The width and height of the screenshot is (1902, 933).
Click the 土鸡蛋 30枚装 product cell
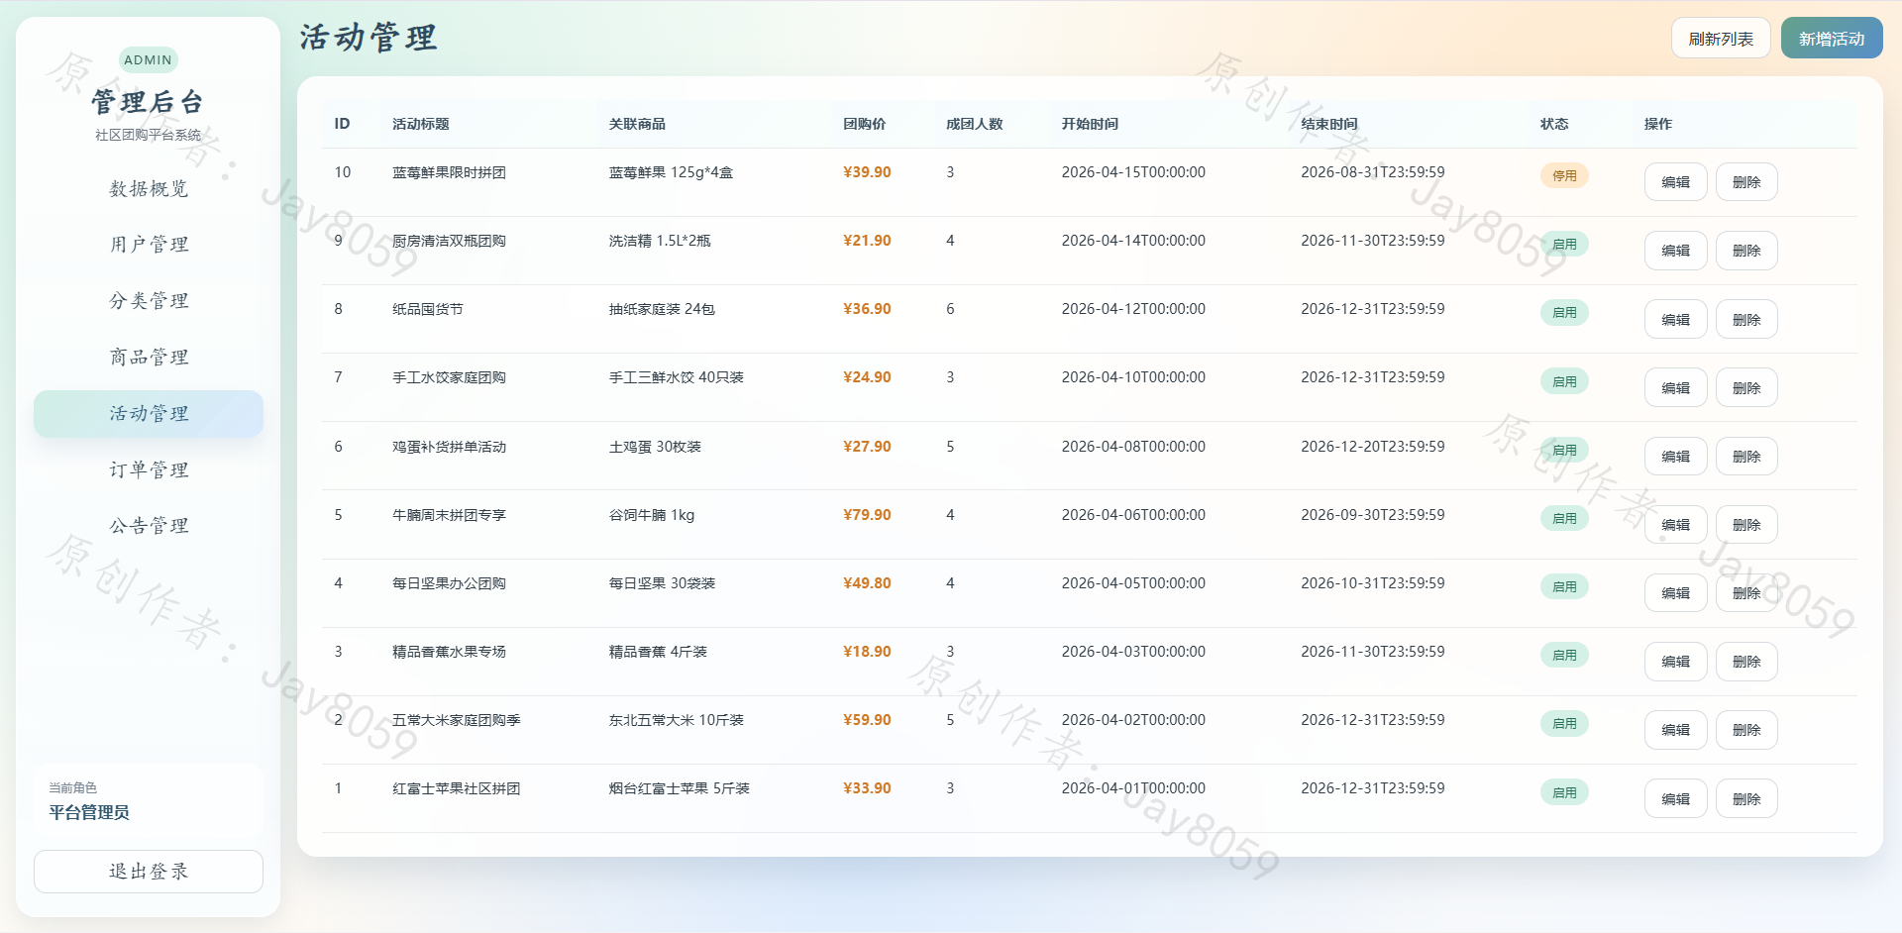[655, 447]
